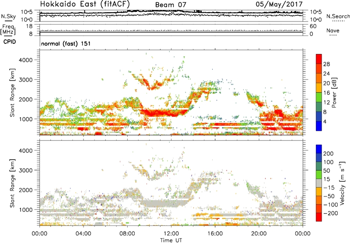Click the '20:00' time tick label
This screenshot has width=350, height=243.
point(259,234)
